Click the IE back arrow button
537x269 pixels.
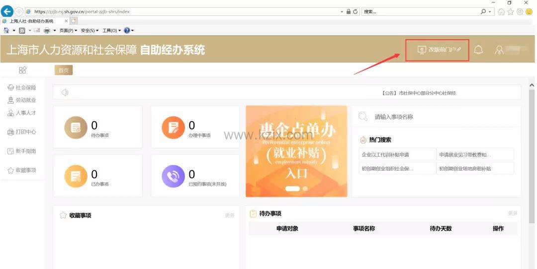point(7,11)
